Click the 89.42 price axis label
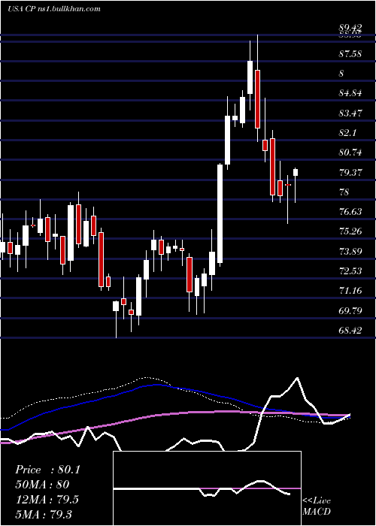The height and width of the screenshot is (526, 376). point(350,28)
